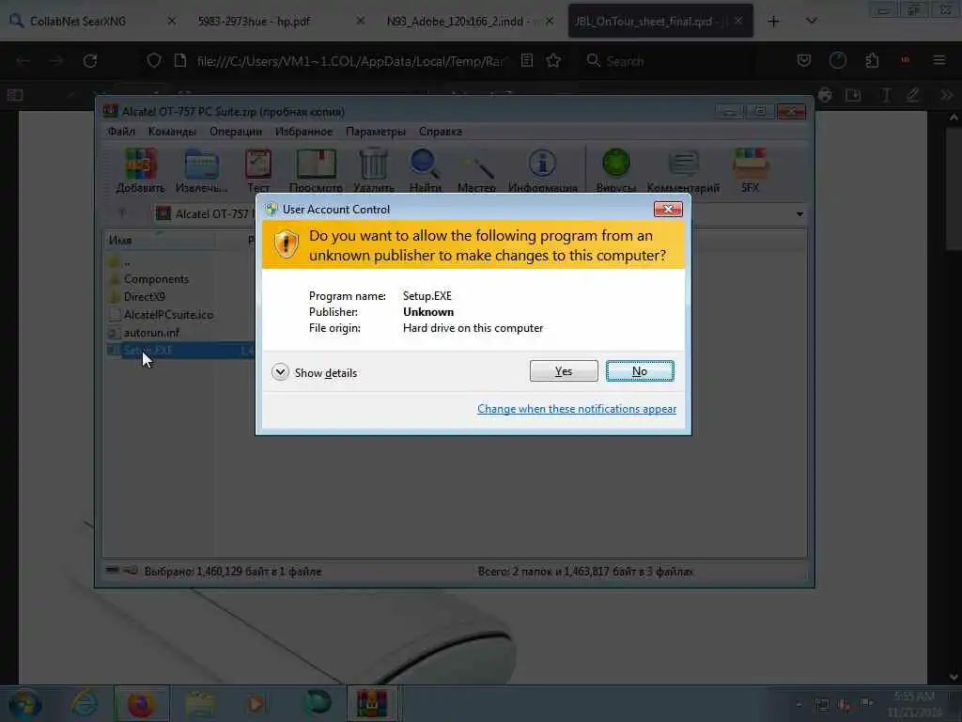This screenshot has width=962, height=722.
Task: Open Firefox Pocket save icon
Action: (x=804, y=61)
